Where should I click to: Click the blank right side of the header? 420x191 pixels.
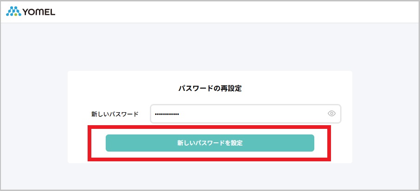(362, 12)
